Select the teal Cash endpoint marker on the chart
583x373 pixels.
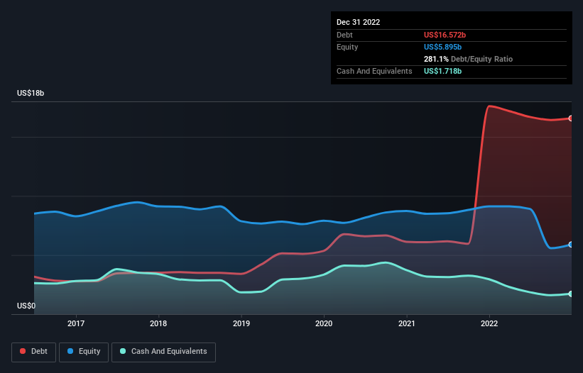571,294
